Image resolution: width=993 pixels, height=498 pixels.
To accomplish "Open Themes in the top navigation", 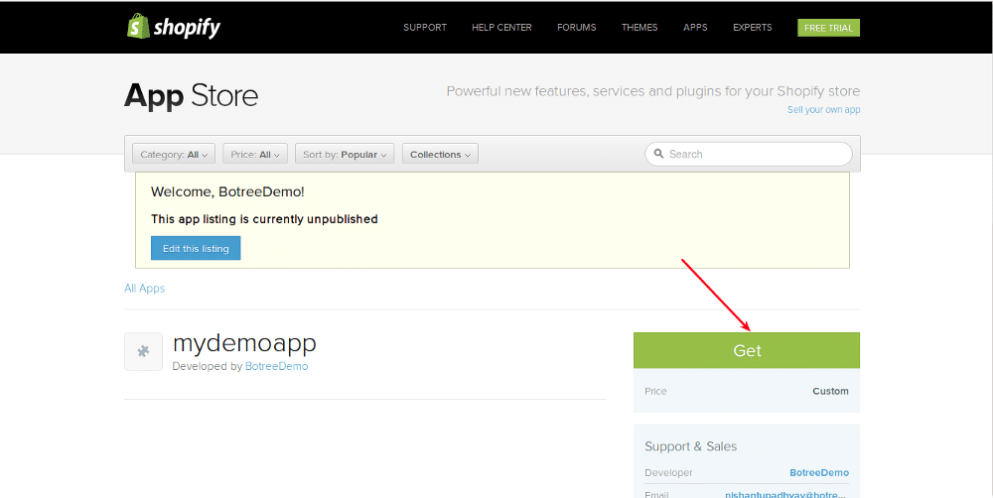I will tap(639, 27).
